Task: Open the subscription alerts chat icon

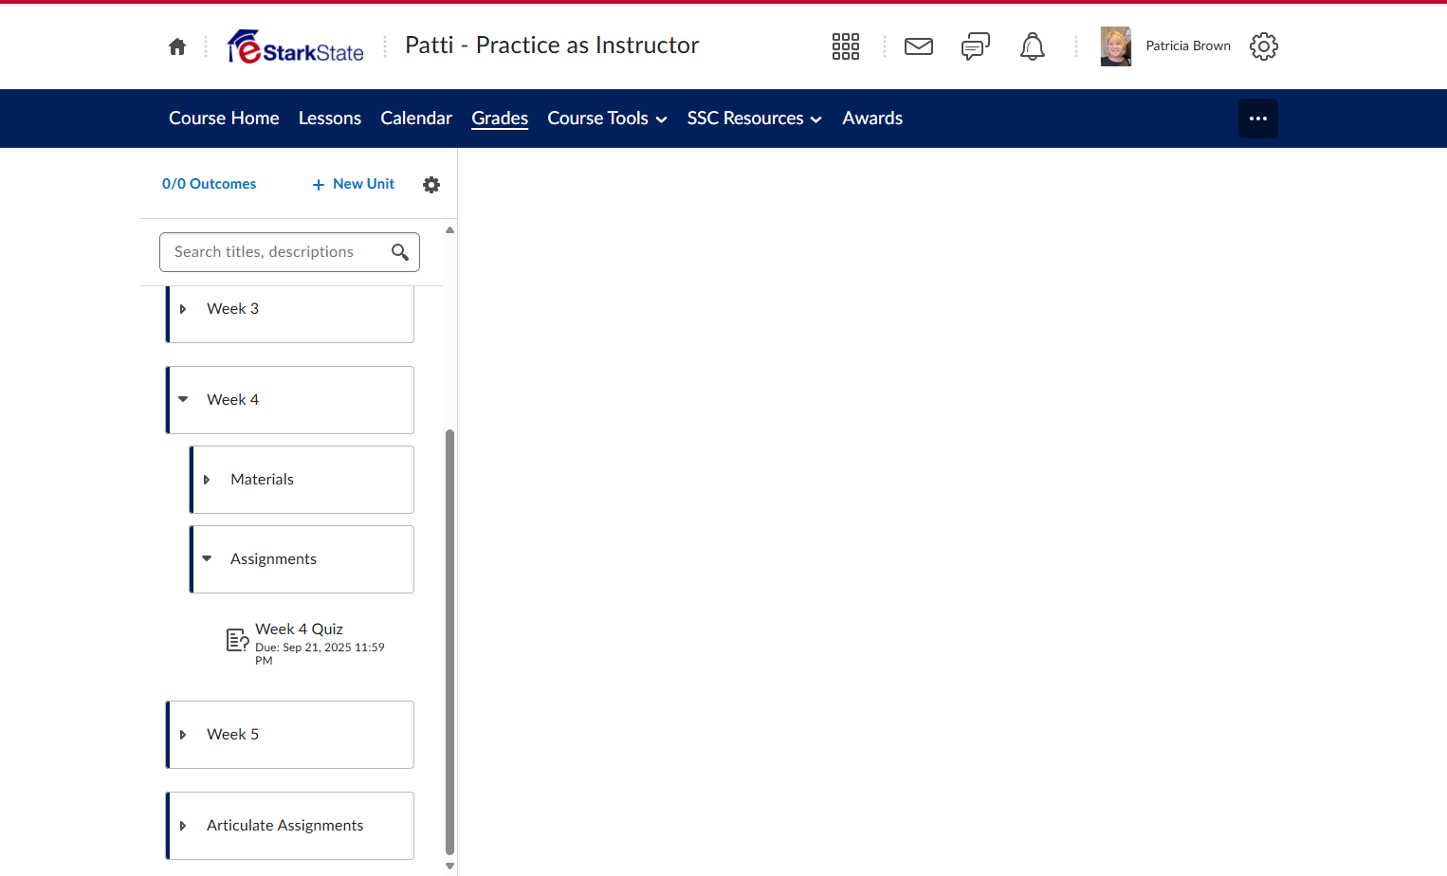Action: (x=976, y=46)
